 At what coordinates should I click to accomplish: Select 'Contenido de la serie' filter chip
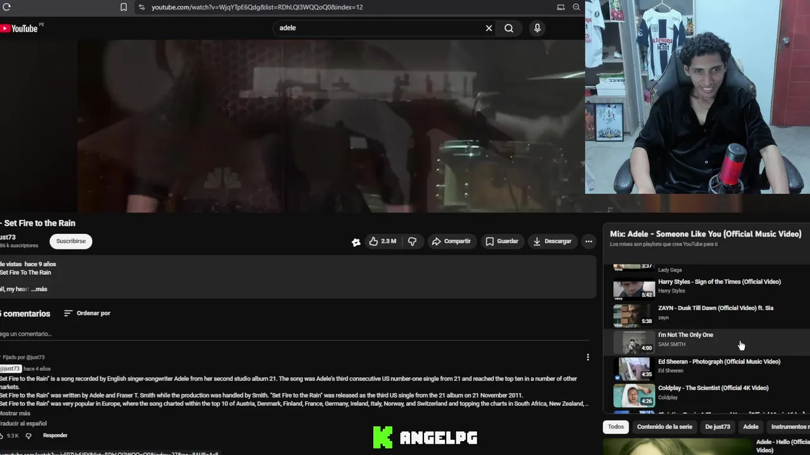(x=664, y=427)
